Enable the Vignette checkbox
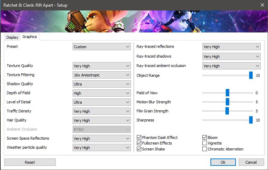The height and width of the screenshot is (170, 268). click(204, 143)
